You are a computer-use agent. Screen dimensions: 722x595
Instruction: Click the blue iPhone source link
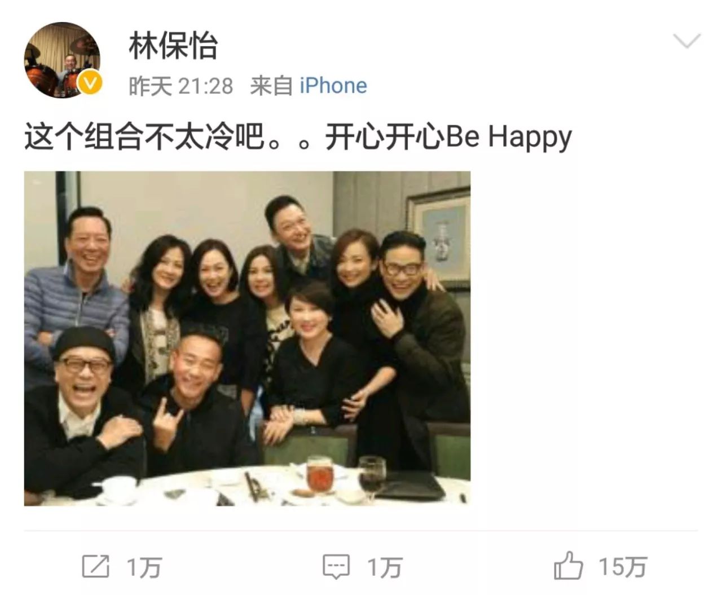pyautogui.click(x=333, y=86)
